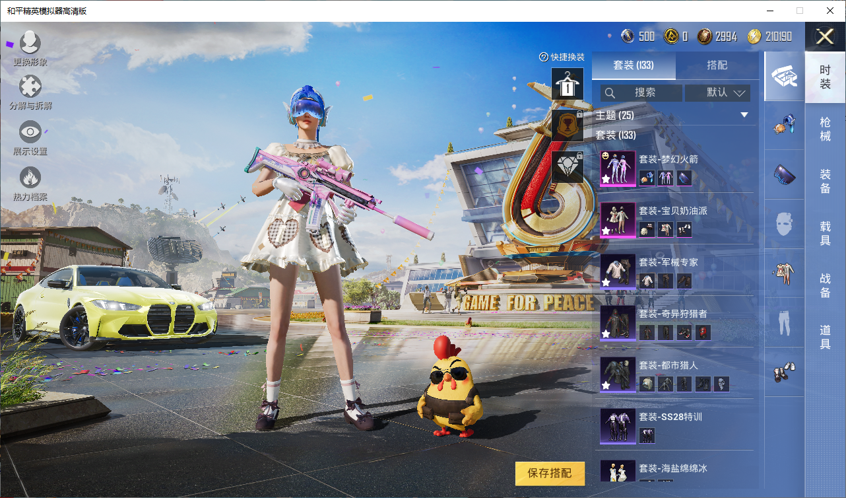Click the 快捷换装 question mark help icon
This screenshot has height=498, width=846.
tap(544, 57)
